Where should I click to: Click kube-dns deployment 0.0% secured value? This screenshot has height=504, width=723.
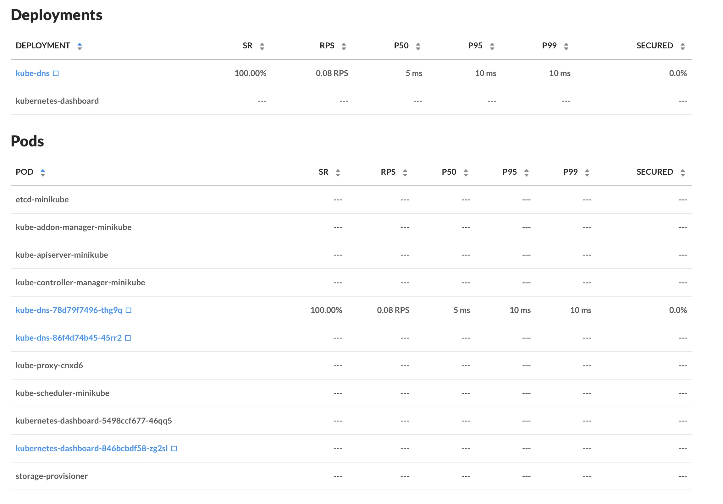(678, 73)
